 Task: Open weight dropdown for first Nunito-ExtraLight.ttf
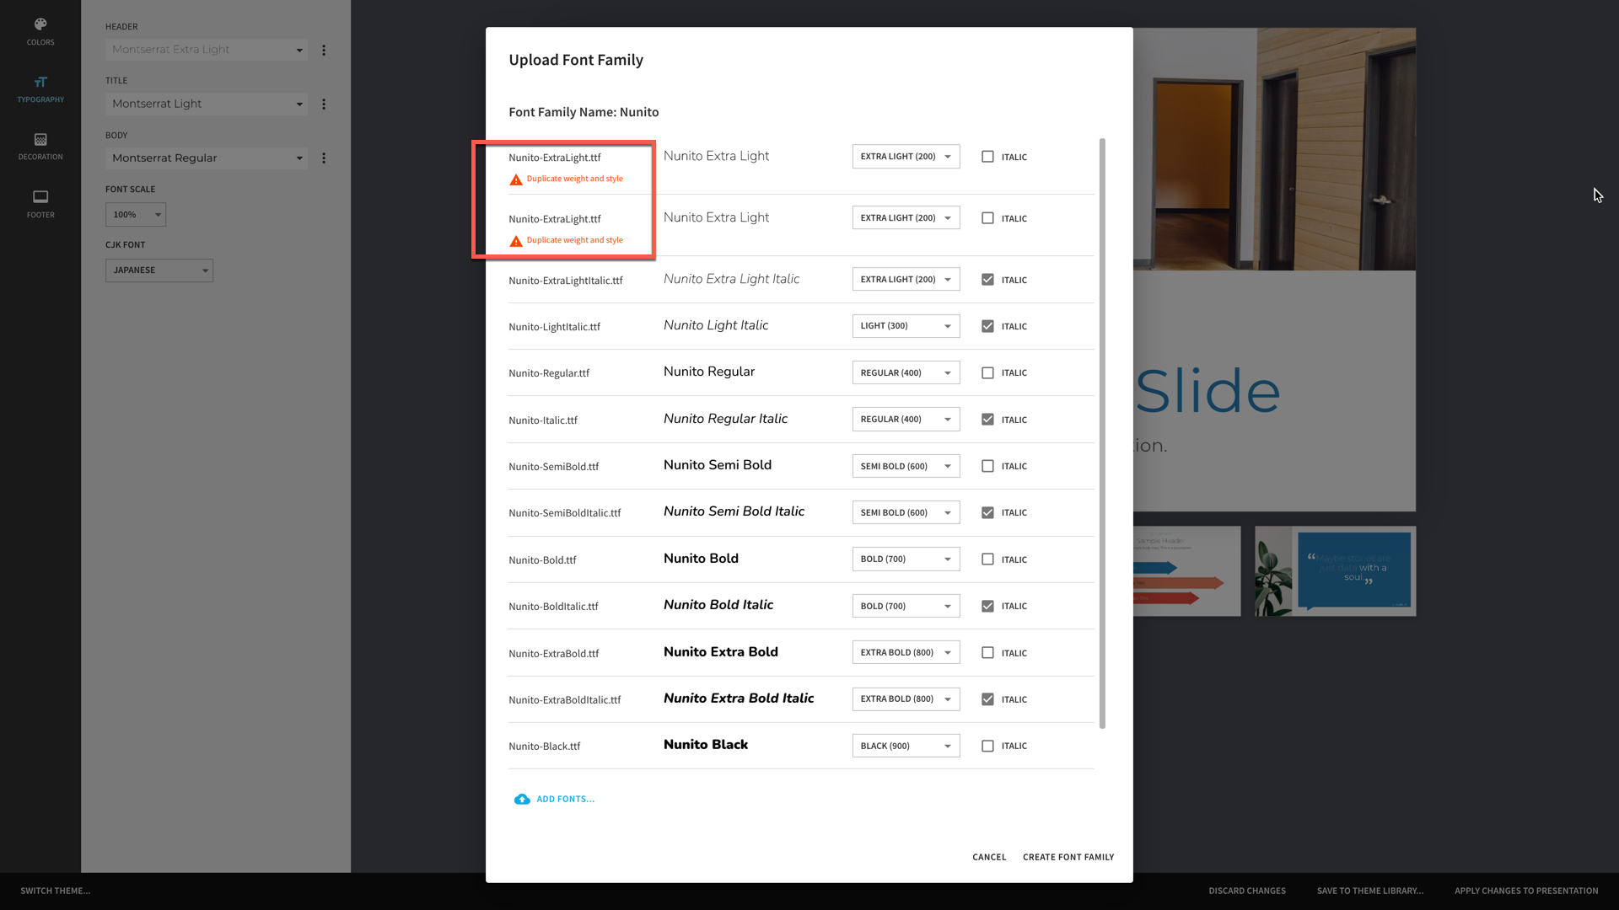[x=906, y=157]
